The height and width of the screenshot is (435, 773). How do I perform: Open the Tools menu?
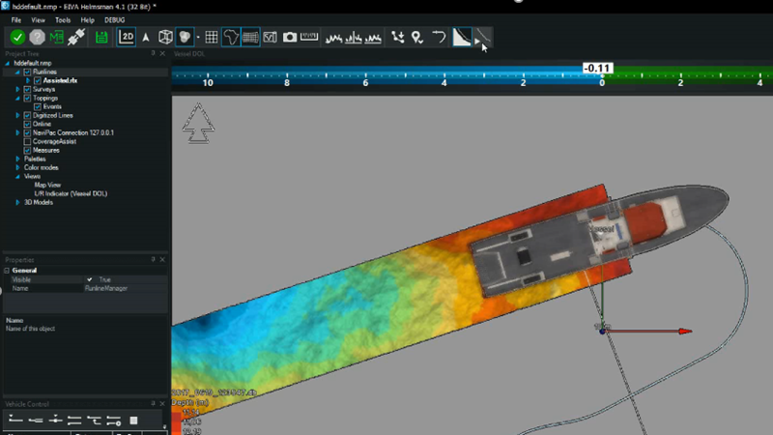[63, 20]
